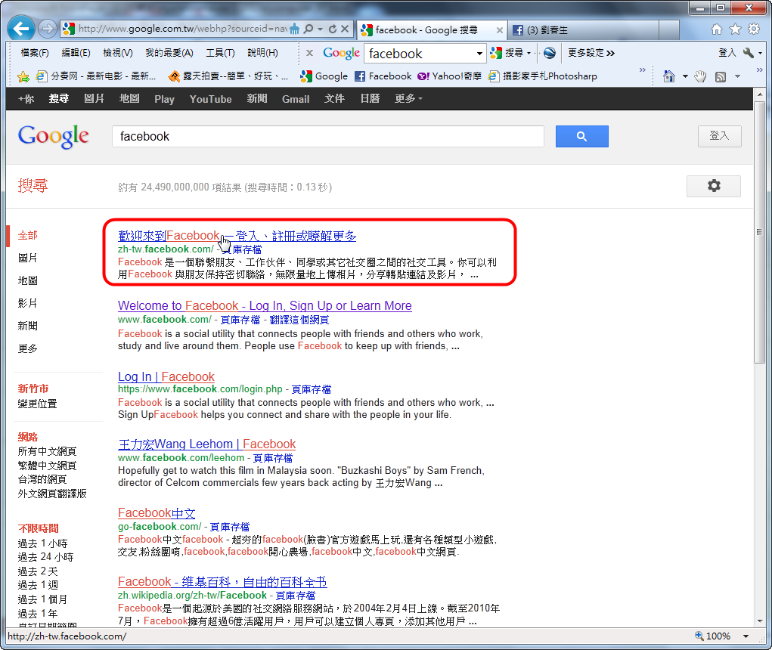This screenshot has width=772, height=650.
Task: Click the blue Google search magnifier button
Action: click(x=581, y=136)
